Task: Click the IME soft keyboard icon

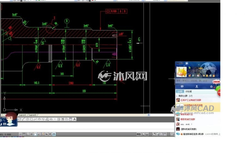Action: pyautogui.click(x=5, y=124)
